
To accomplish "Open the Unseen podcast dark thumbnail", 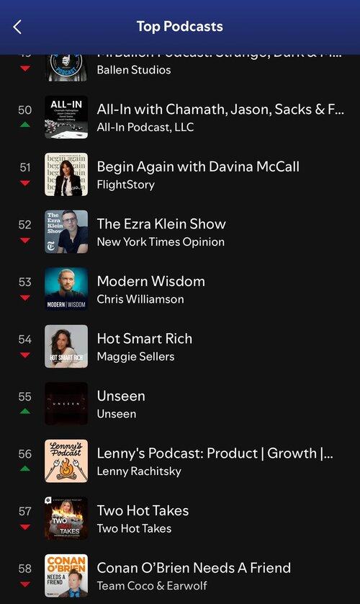I will coord(66,404).
